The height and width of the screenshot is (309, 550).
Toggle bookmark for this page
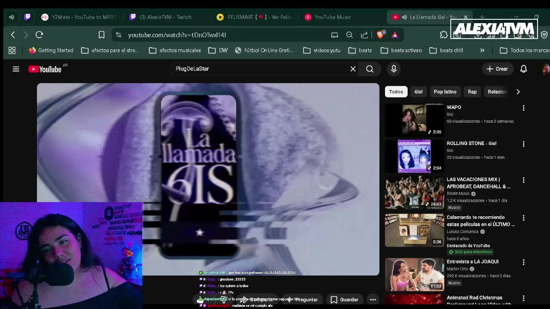101,35
